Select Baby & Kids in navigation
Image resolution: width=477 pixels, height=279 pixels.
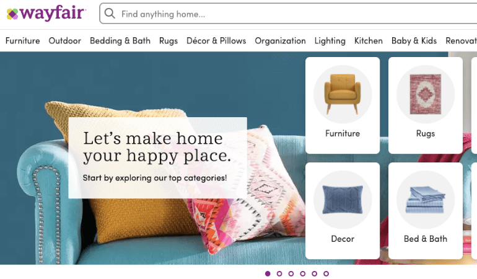pos(414,41)
